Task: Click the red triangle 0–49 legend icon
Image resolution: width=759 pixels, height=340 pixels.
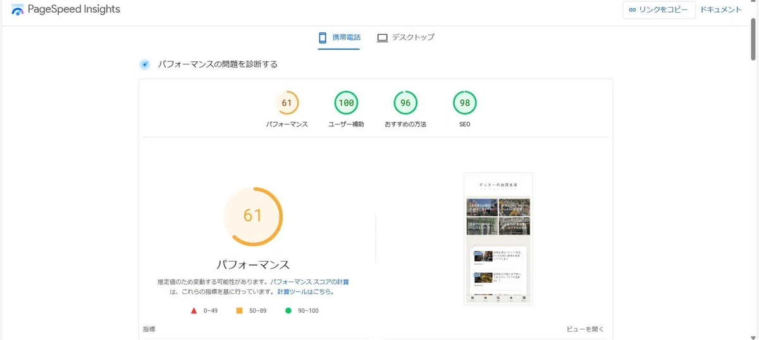Action: click(194, 311)
